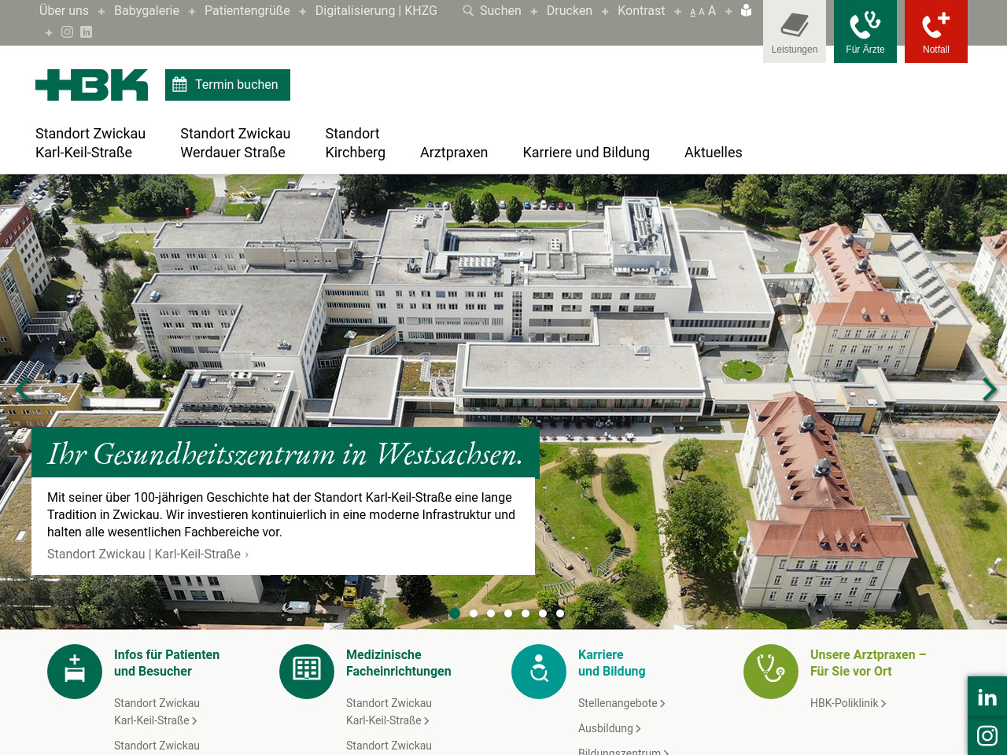Toggle Kontrast mode

(x=640, y=11)
